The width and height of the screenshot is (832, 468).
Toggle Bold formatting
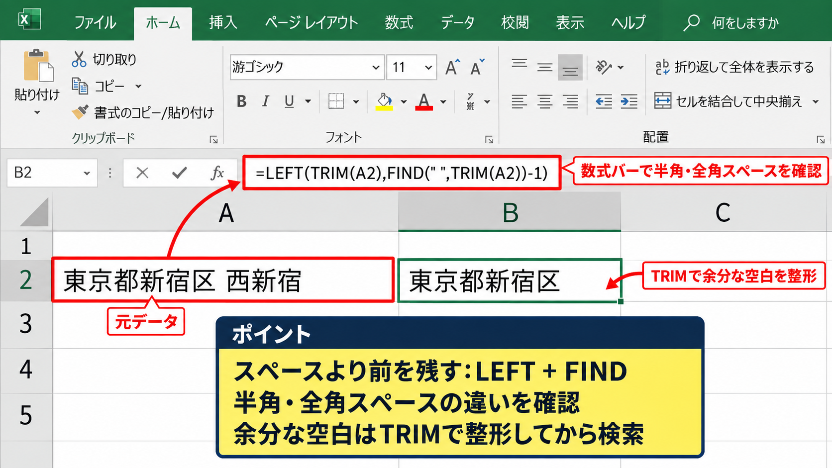pyautogui.click(x=241, y=101)
